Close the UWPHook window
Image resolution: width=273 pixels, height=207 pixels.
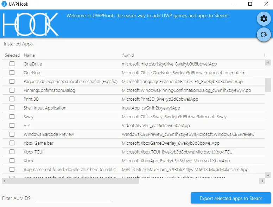pyautogui.click(x=266, y=4)
